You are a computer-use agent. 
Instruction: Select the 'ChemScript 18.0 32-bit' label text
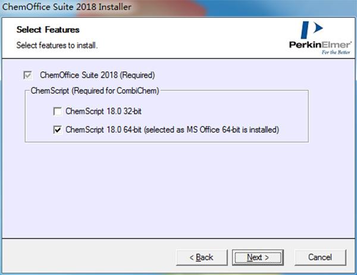[104, 111]
